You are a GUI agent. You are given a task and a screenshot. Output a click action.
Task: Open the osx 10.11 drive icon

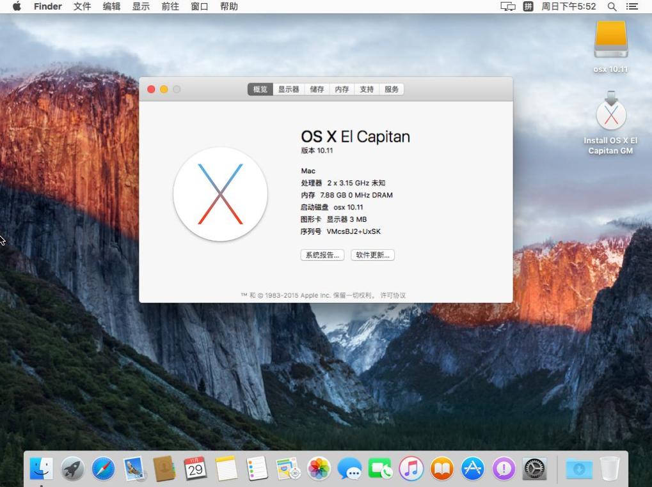(610, 40)
